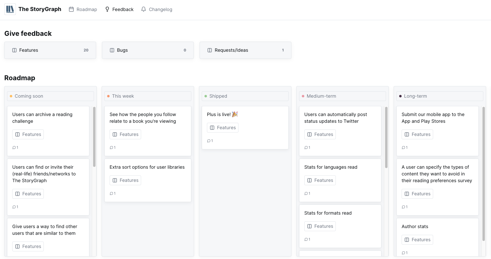Select the This week column header
The height and width of the screenshot is (259, 491).
(148, 96)
